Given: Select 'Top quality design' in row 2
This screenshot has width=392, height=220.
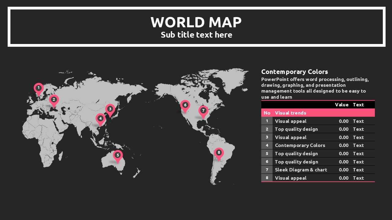Looking at the screenshot, I should [296, 129].
